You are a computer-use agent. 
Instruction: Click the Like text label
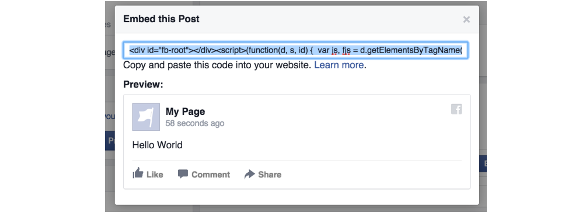[155, 175]
